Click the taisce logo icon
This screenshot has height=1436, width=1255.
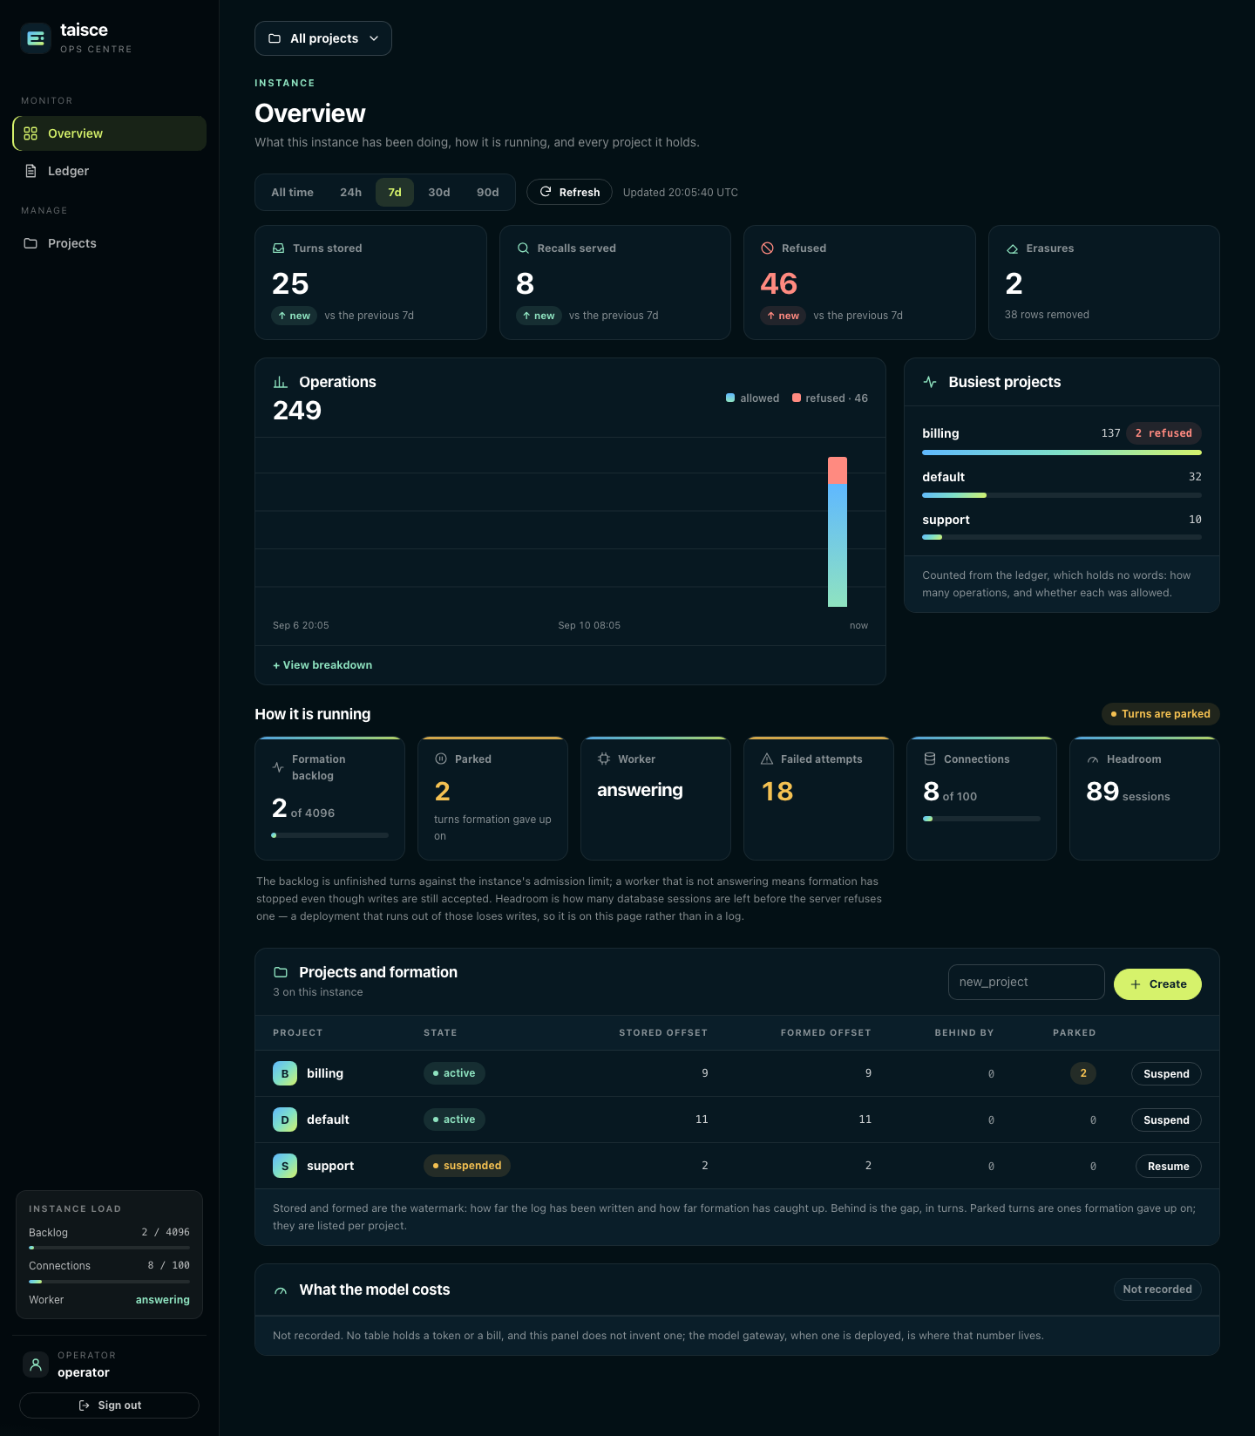pos(36,38)
